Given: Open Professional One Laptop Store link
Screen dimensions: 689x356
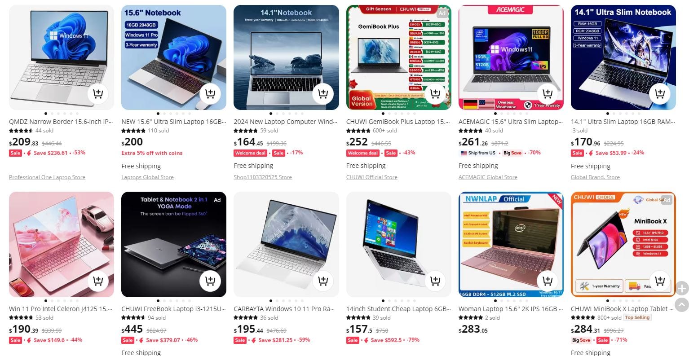Looking at the screenshot, I should [x=47, y=177].
